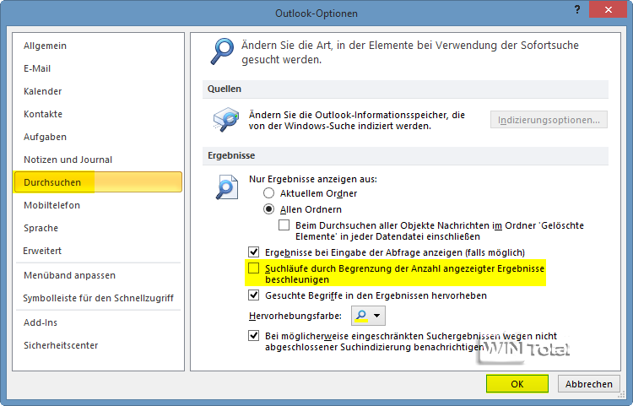Open the Allgemein options category
The height and width of the screenshot is (406, 633).
[x=98, y=46]
